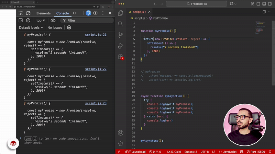Switch to the Elements tab

pos(43,13)
